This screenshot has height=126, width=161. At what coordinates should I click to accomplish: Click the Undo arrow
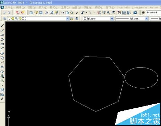click(x=83, y=13)
